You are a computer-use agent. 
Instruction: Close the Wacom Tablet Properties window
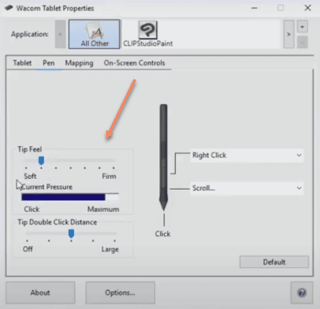click(308, 8)
